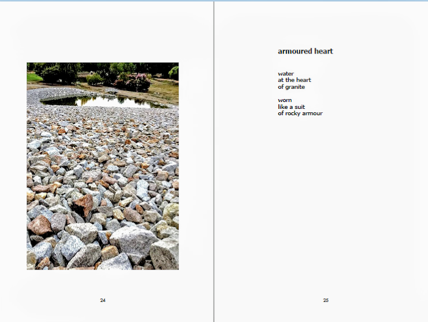Screen dimensions: 428x322
Task: Click the blue bar at the window top
Action: (x=214, y=1)
